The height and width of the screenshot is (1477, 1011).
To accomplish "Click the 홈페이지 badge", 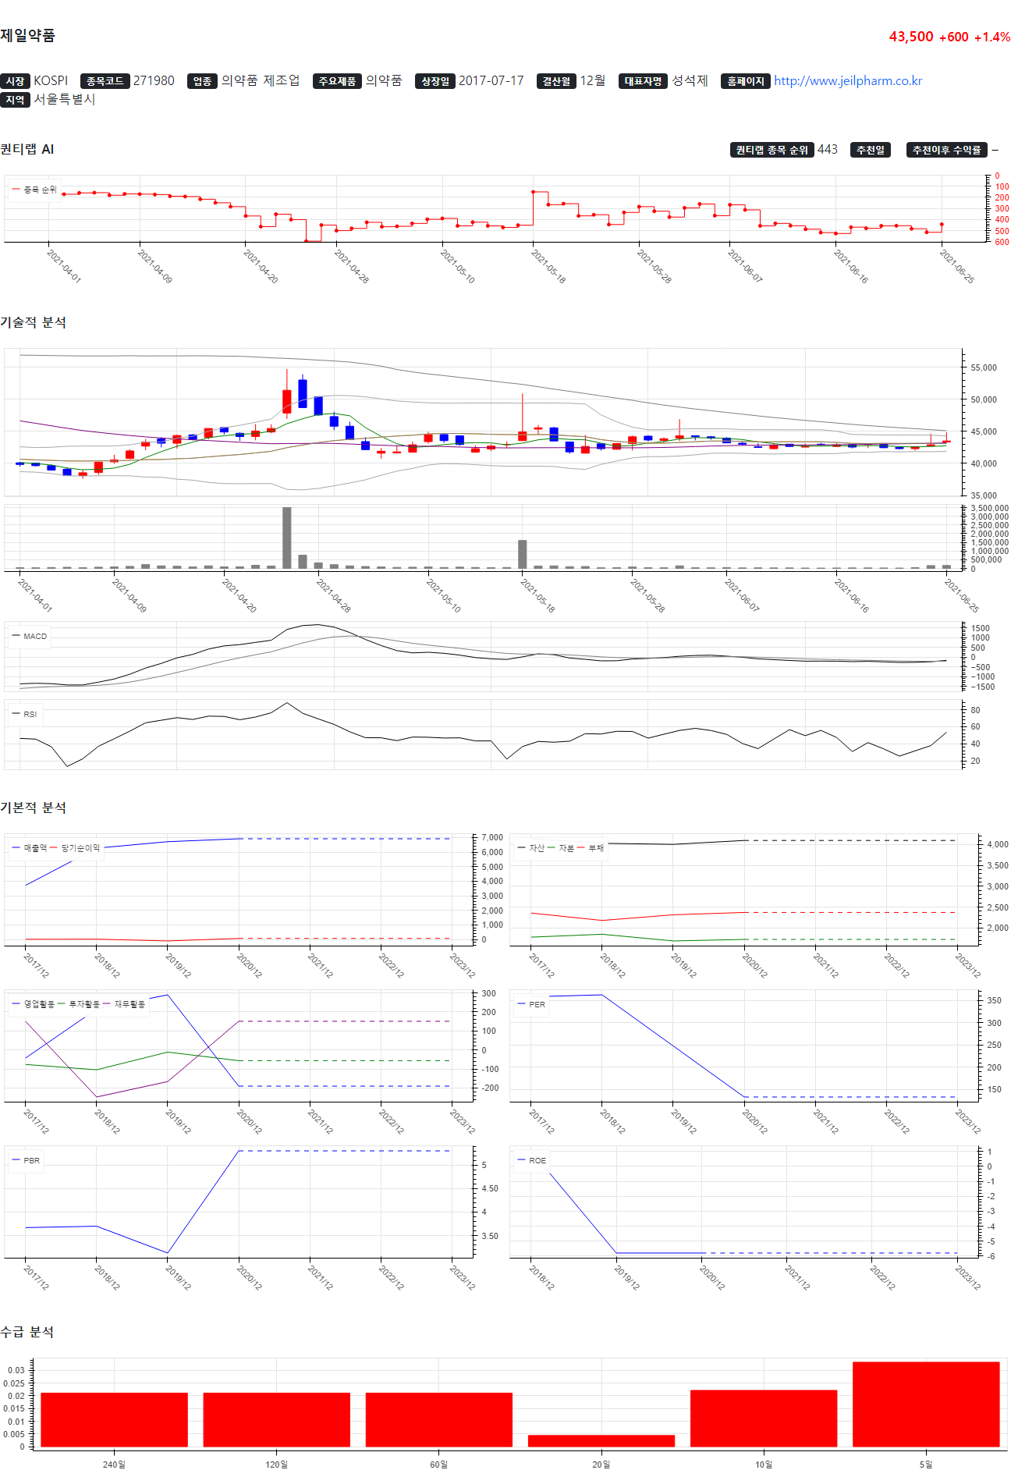I will [x=746, y=81].
